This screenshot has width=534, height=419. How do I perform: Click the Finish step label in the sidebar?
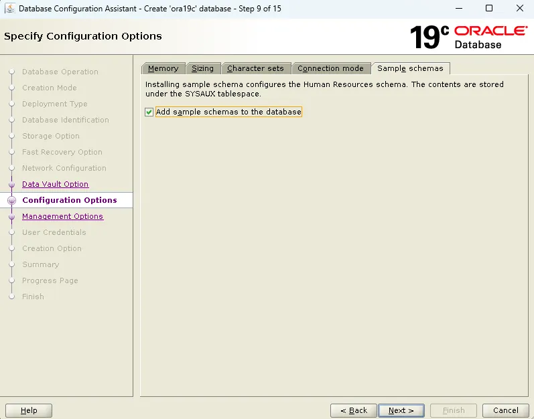[33, 297]
